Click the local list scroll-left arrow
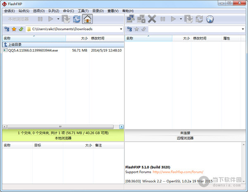The height and width of the screenshot is (192, 248). (5, 127)
